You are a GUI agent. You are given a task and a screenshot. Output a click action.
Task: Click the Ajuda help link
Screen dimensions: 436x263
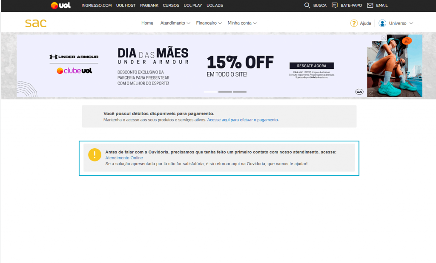click(365, 23)
